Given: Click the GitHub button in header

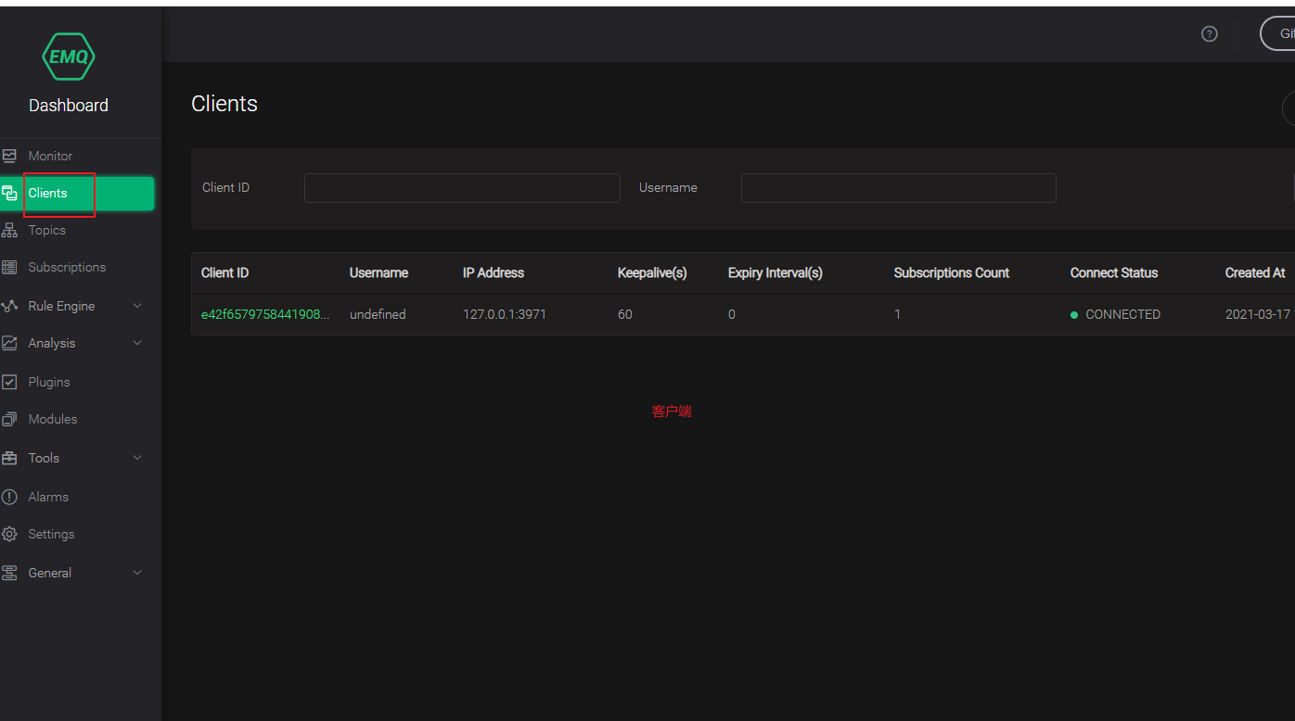Looking at the screenshot, I should point(1277,33).
